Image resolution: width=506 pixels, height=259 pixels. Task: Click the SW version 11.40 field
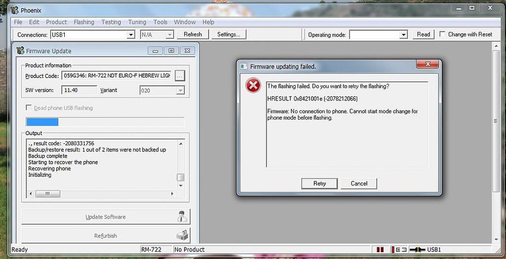click(x=79, y=90)
